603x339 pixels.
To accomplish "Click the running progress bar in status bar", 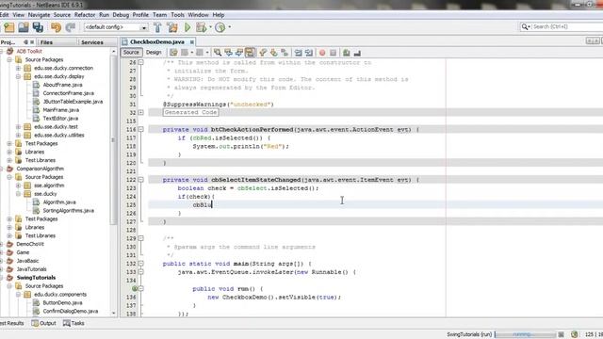I will coord(525,334).
